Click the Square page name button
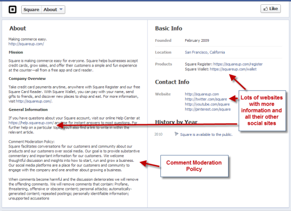Viewport: 291px width, 211px height. pos(31,10)
